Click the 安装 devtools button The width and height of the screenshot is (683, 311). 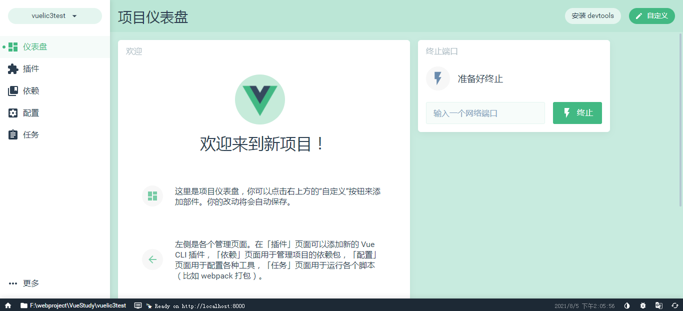(x=592, y=15)
